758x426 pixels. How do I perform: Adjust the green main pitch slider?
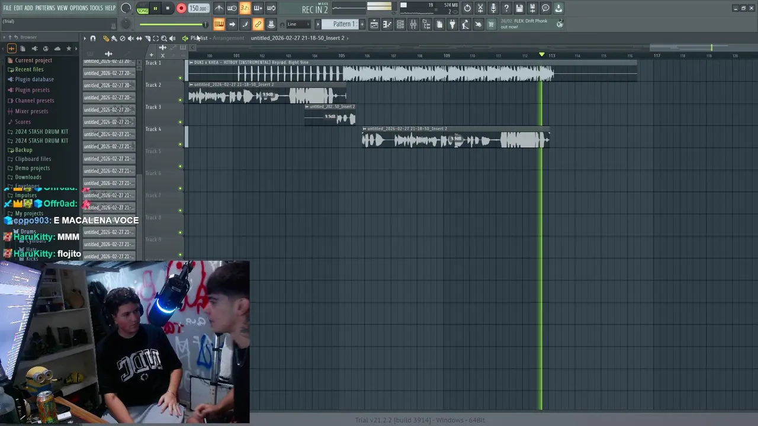point(173,24)
